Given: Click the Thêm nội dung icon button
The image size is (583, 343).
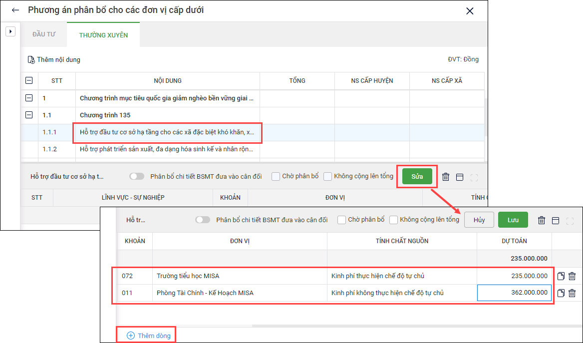Looking at the screenshot, I should (x=31, y=60).
